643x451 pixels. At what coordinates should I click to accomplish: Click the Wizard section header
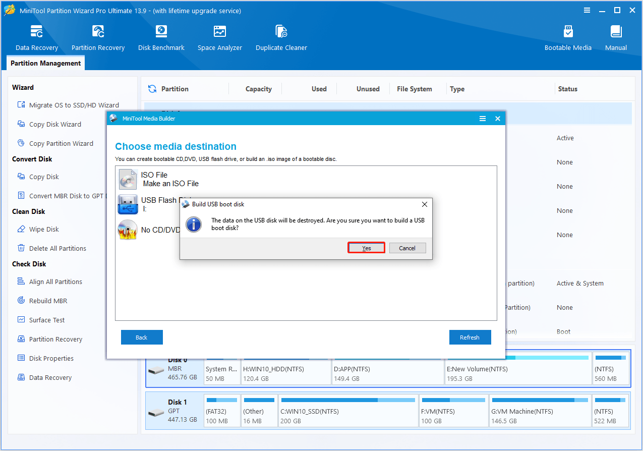pyautogui.click(x=23, y=87)
